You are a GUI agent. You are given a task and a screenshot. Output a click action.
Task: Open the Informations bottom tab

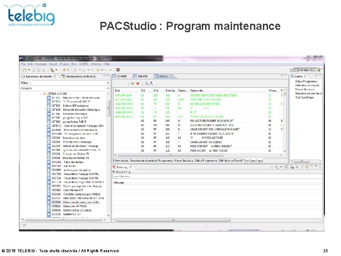point(121,161)
